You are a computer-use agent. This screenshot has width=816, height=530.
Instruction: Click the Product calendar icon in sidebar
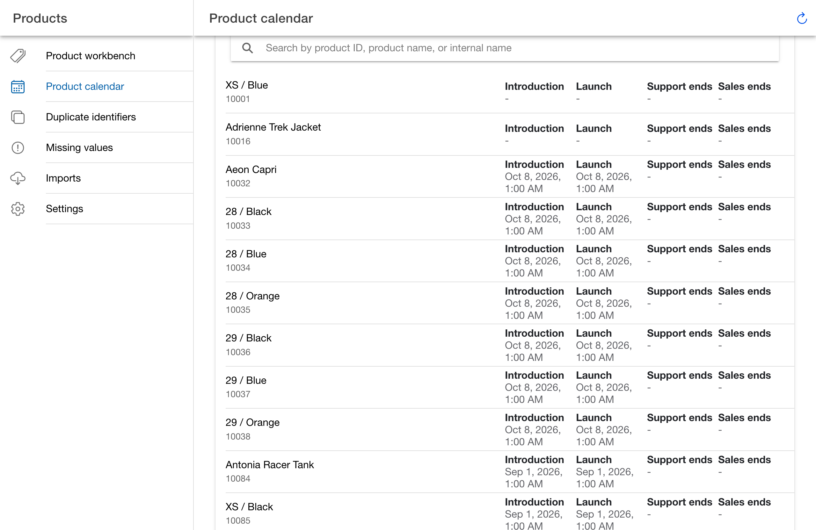pos(18,87)
